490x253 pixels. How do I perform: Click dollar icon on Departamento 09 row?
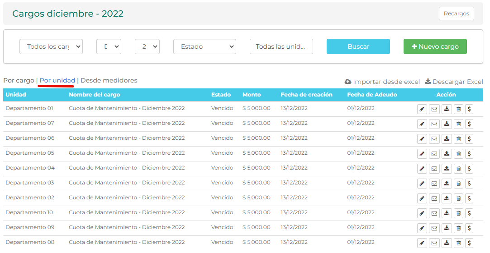point(469,228)
